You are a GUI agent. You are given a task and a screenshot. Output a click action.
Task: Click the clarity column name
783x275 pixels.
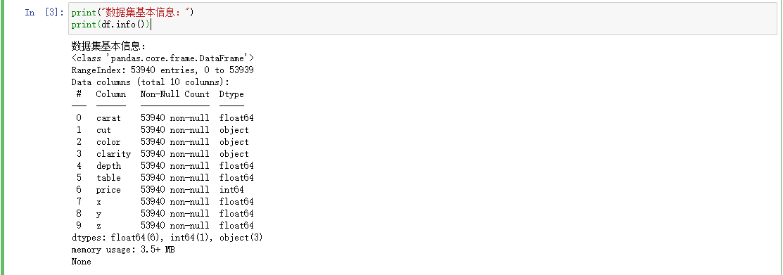pyautogui.click(x=113, y=154)
